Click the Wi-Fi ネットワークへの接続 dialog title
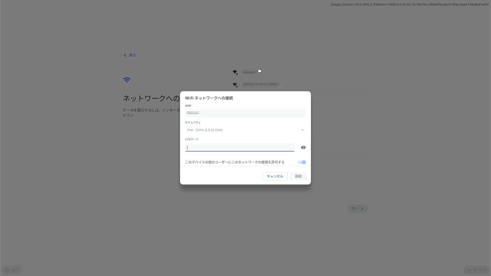 pyautogui.click(x=209, y=98)
